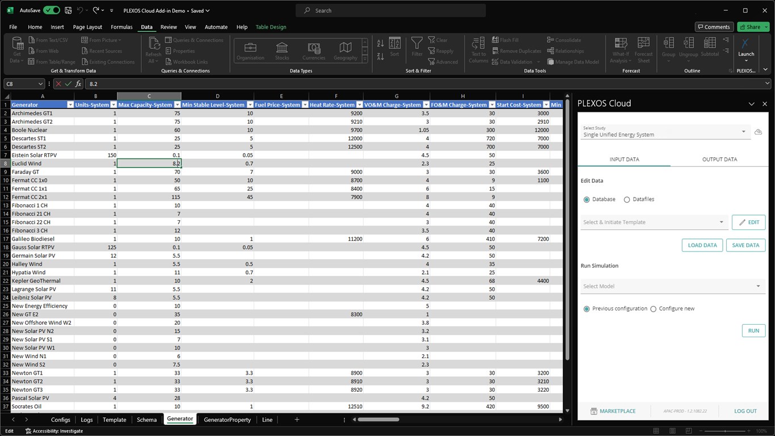Click the Subtotal icon
The image size is (775, 436).
click(710, 44)
